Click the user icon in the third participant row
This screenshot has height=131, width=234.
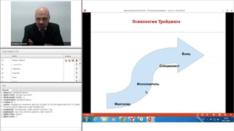pyautogui.click(x=76, y=69)
